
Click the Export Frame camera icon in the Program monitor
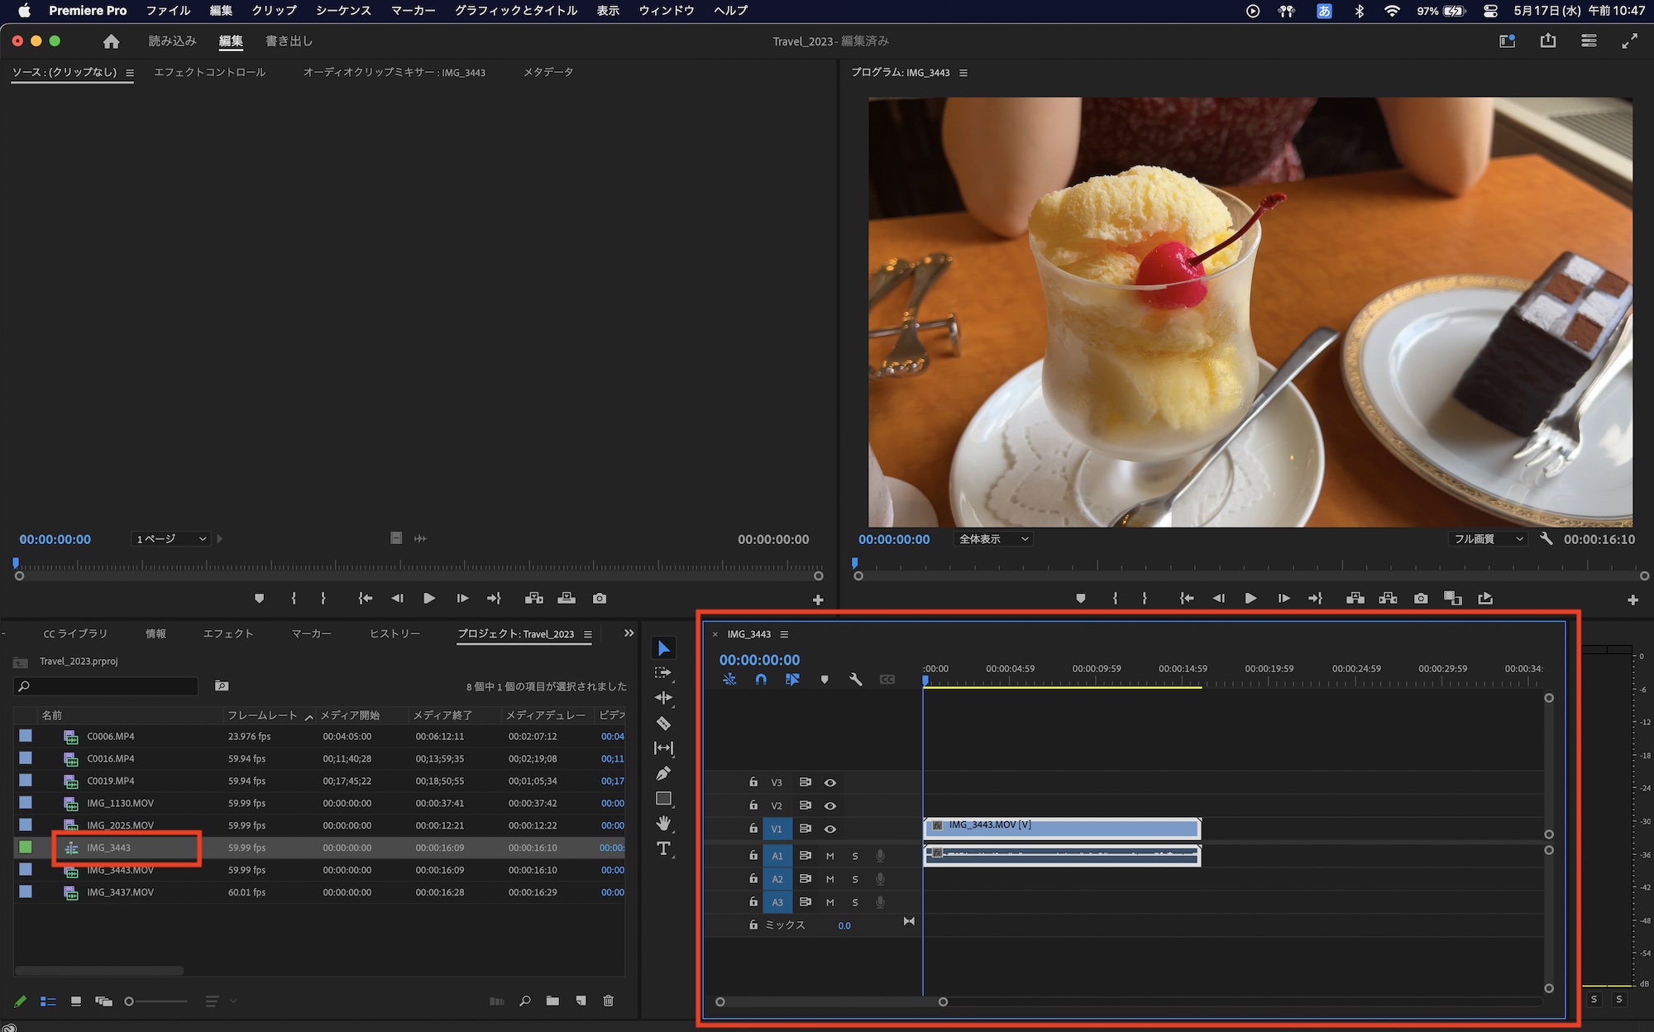[1421, 598]
